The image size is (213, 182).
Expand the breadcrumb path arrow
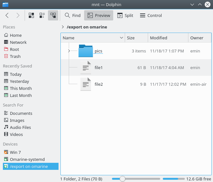(63, 27)
